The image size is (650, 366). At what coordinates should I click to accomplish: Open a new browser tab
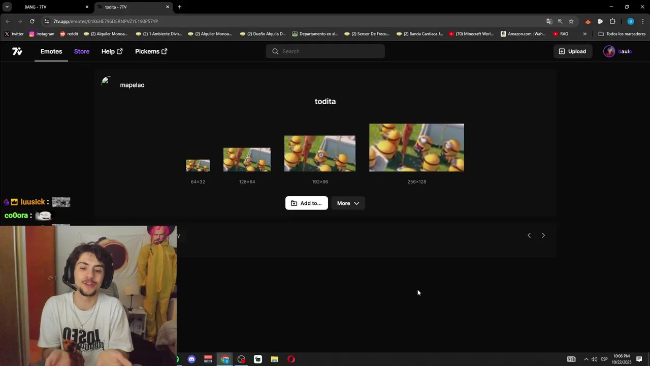point(180,7)
